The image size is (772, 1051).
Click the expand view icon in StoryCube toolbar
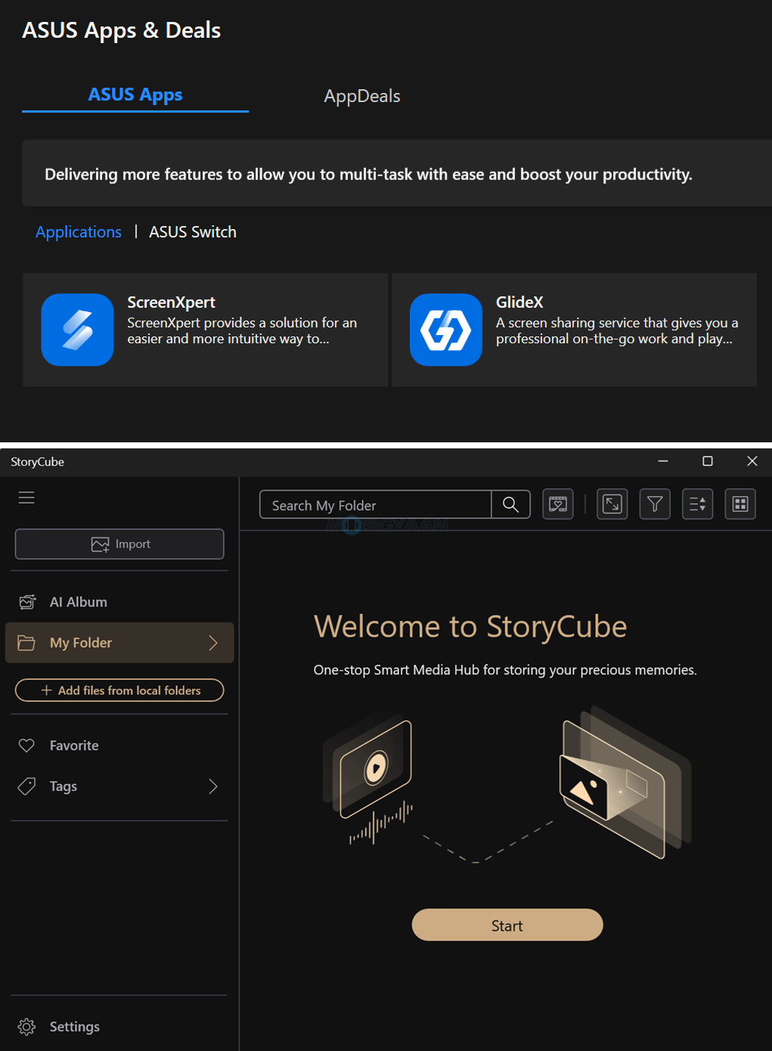tap(612, 504)
